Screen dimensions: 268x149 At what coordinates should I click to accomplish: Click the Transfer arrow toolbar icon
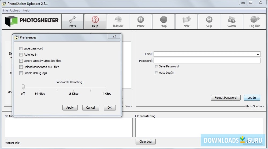(118, 21)
